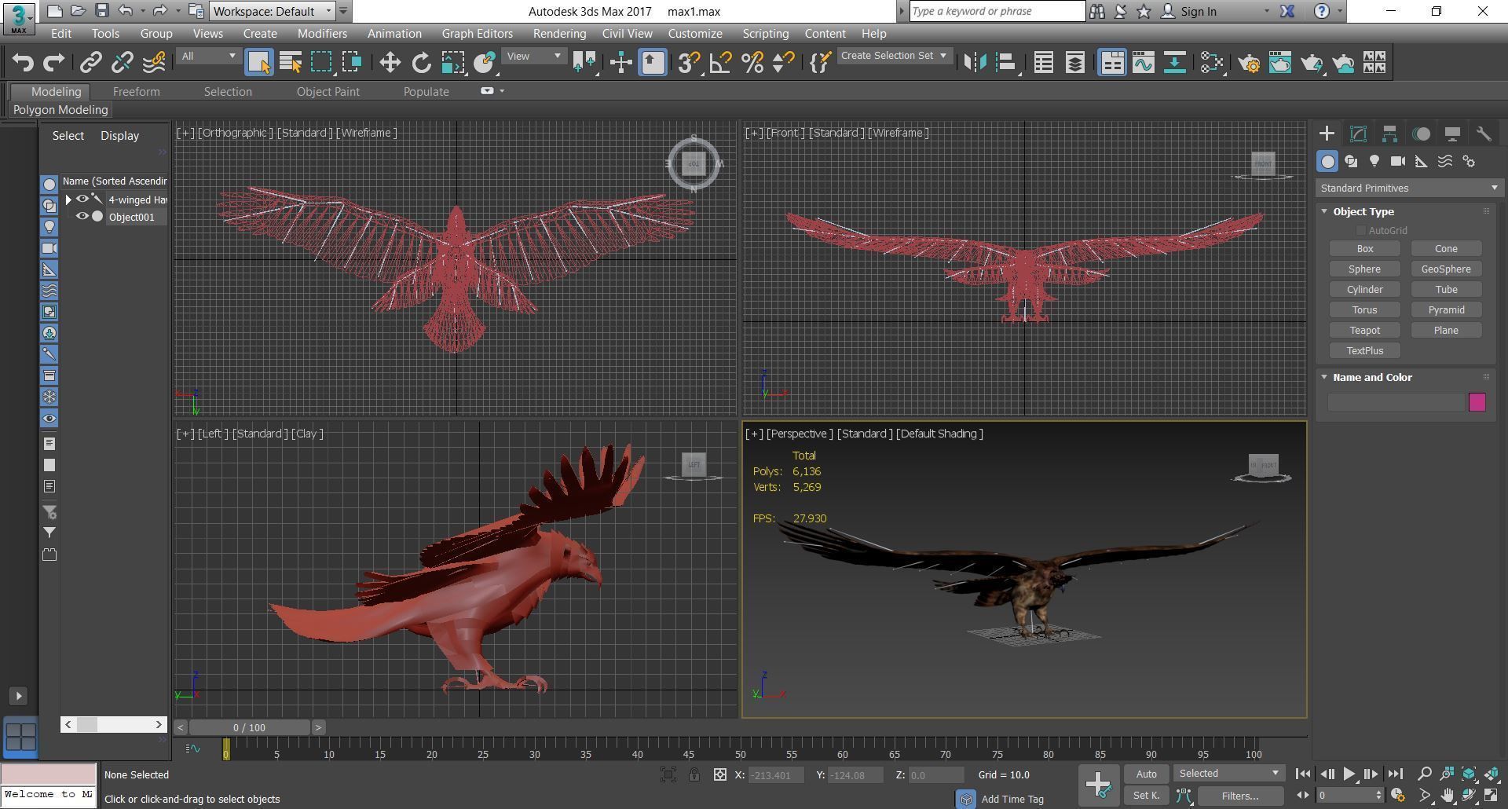
Task: Click the Undo arrow in main toolbar
Action: [x=23, y=62]
